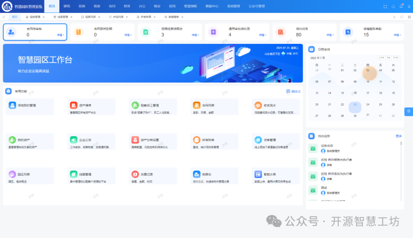The width and height of the screenshot is (413, 238).
Task: Open the 系统管理 top menu
Action: point(234,6)
